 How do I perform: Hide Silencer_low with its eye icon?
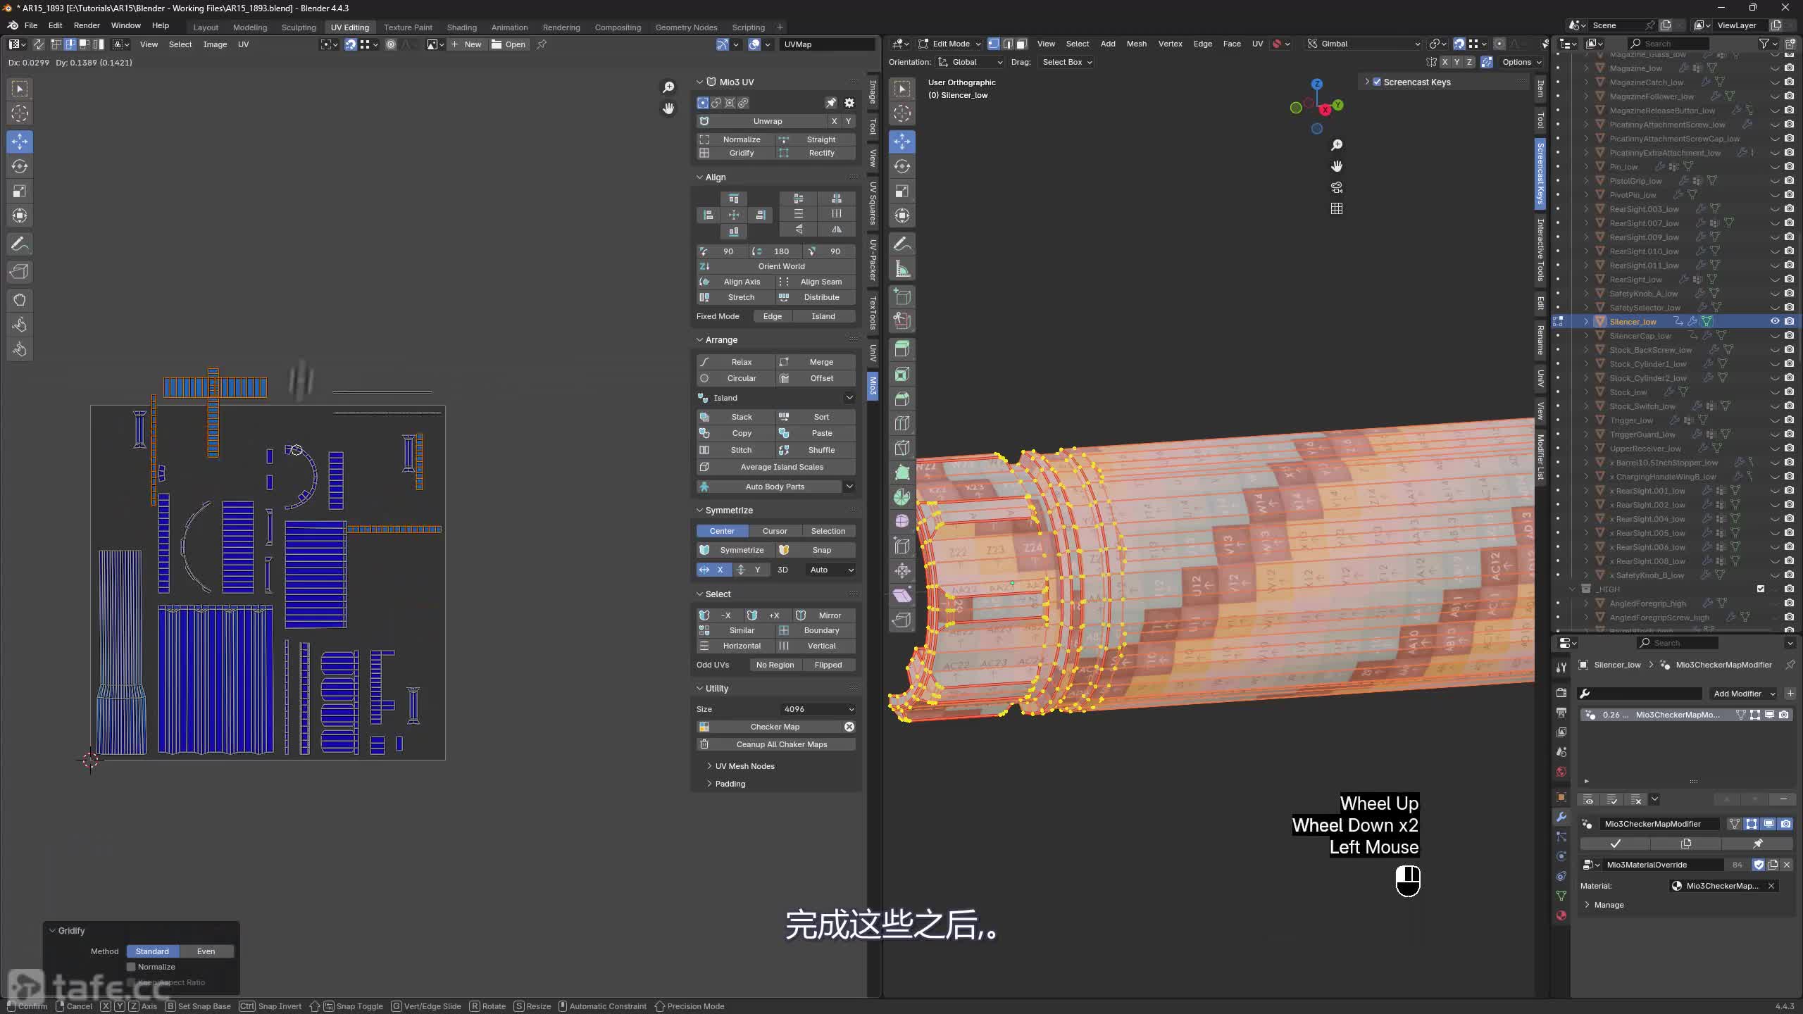point(1775,322)
